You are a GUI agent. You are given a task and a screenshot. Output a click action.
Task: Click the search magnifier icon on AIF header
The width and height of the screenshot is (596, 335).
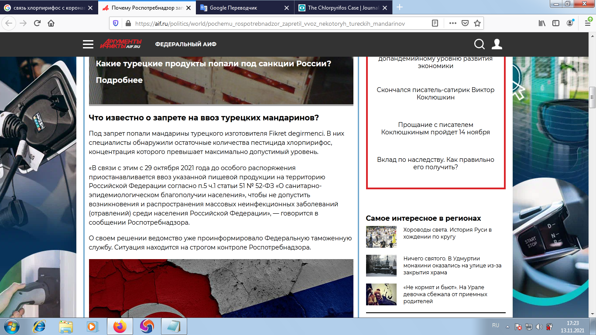(x=479, y=44)
